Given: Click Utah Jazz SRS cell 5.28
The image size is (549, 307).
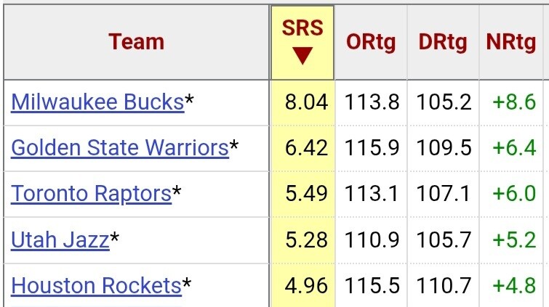Looking at the screenshot, I should 306,240.
